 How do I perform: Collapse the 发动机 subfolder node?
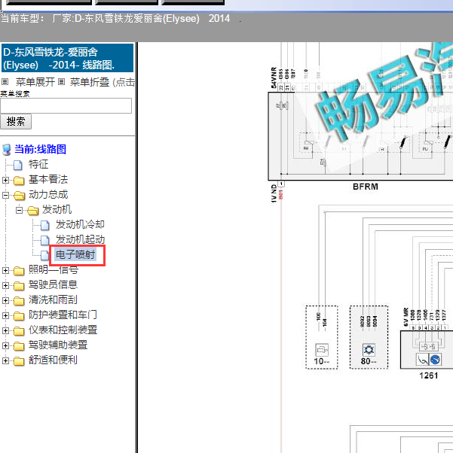tap(19, 211)
